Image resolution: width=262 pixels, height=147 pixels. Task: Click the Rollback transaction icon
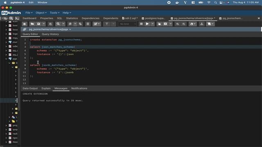[x=184, y=24]
